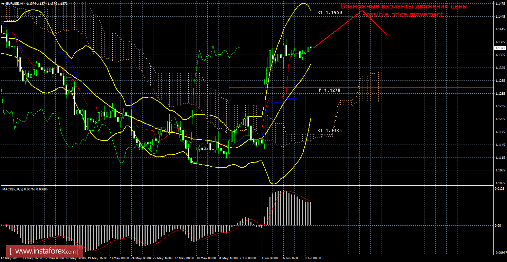The height and width of the screenshot is (262, 507).
Task: Click MACD scale value -0.00967
Action: tap(500, 253)
